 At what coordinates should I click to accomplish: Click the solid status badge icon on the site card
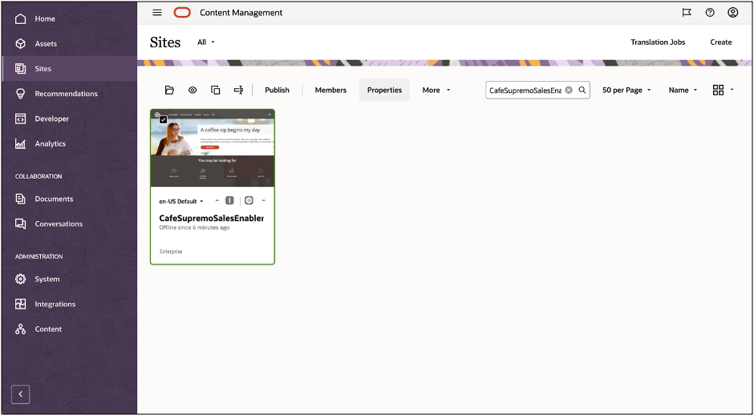coord(230,200)
